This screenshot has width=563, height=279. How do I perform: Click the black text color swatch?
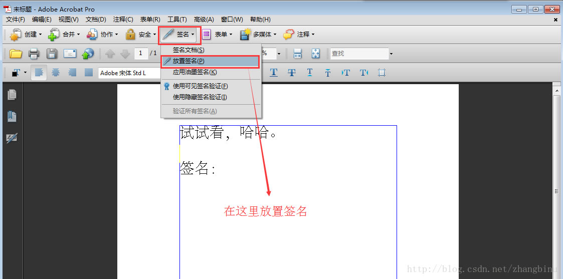pyautogui.click(x=16, y=73)
